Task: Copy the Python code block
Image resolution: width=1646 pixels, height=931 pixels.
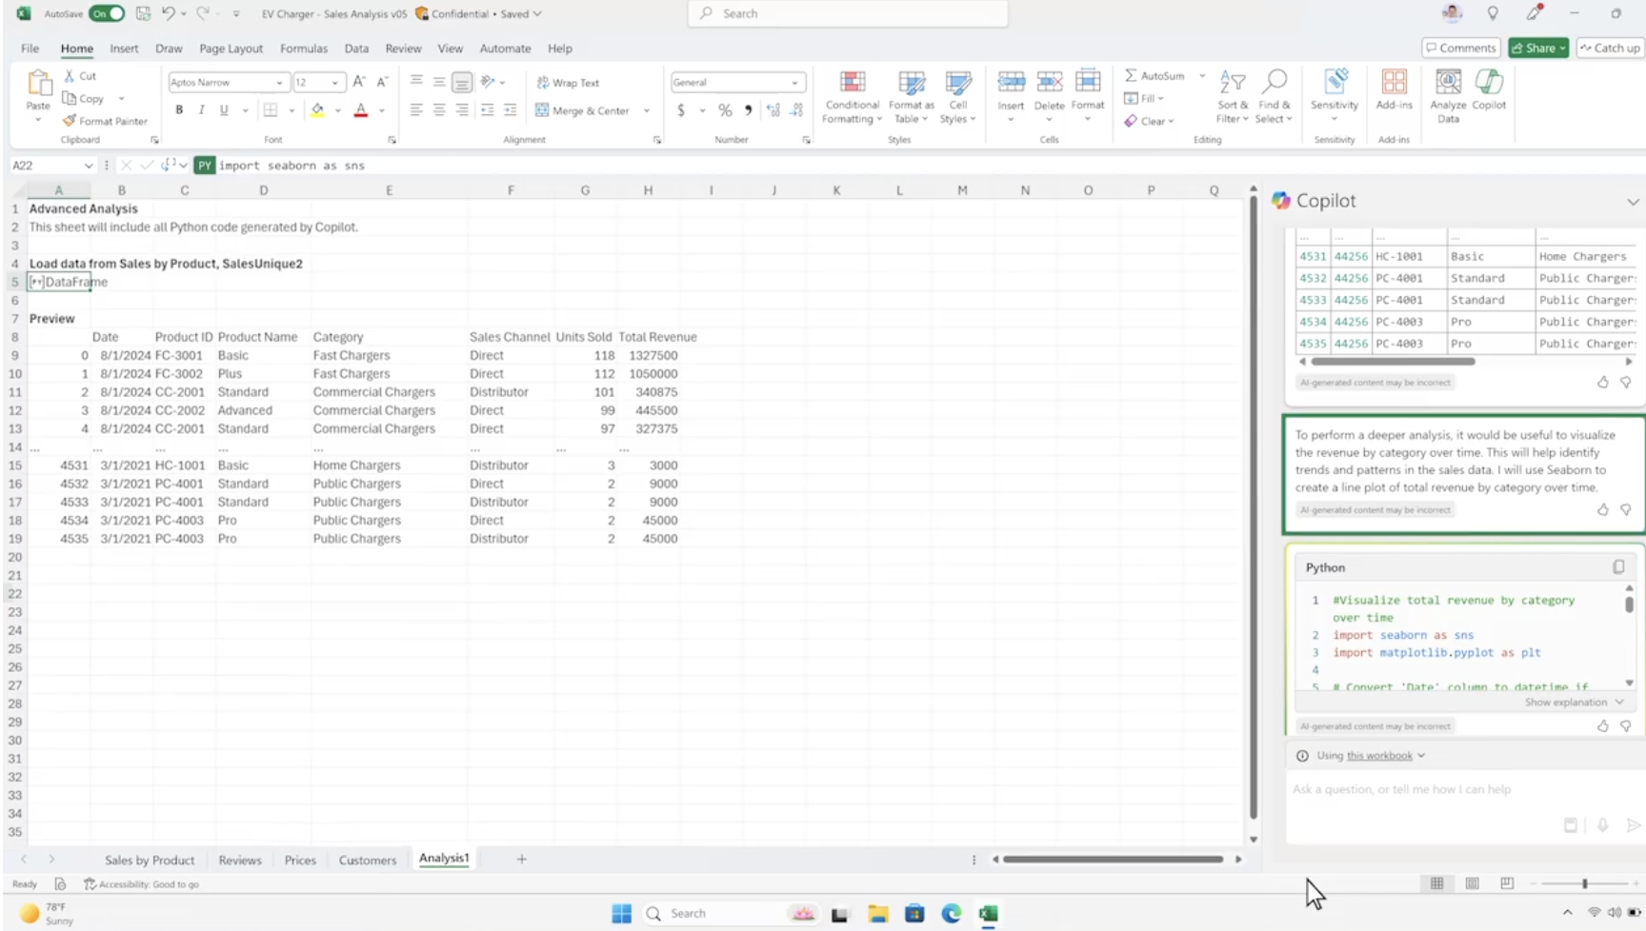Action: pos(1617,567)
